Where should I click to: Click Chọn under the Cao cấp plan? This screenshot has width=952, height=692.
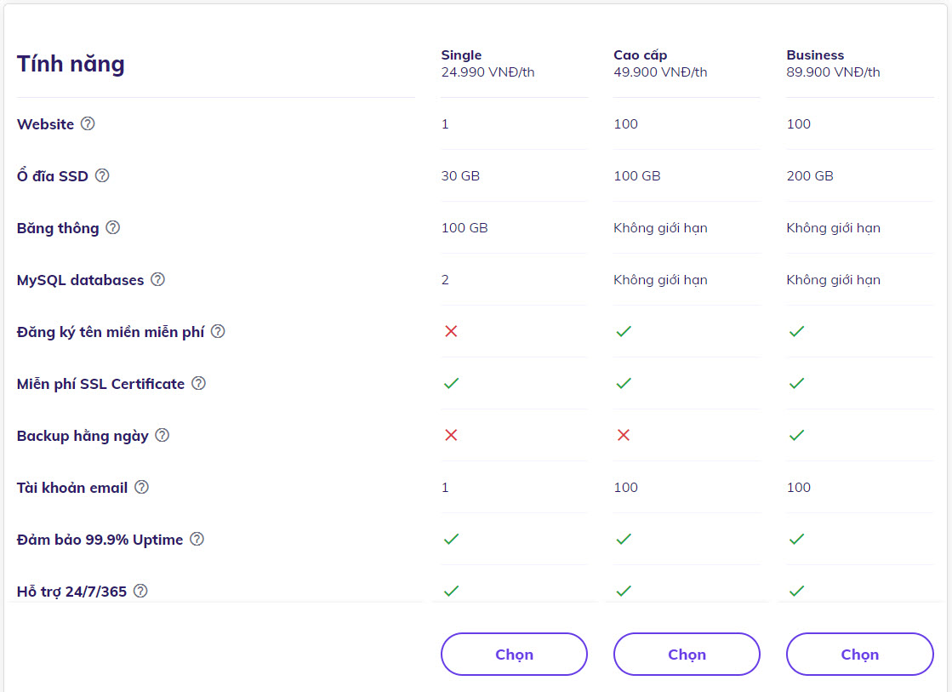pos(687,654)
